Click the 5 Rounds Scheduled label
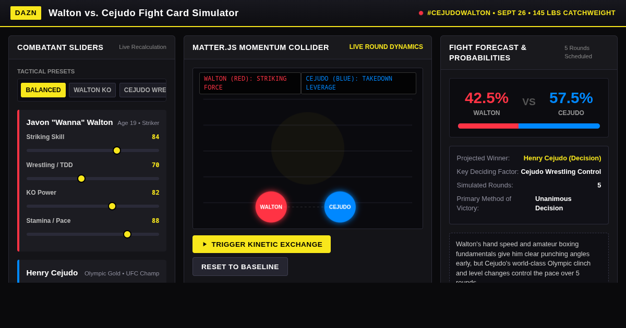Image resolution: width=626 pixels, height=328 pixels. click(578, 52)
